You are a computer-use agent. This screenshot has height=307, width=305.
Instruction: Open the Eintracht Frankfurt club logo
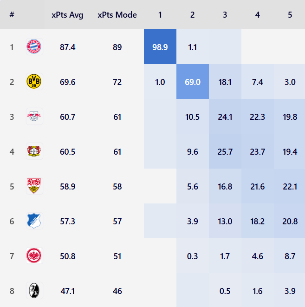[x=34, y=256]
